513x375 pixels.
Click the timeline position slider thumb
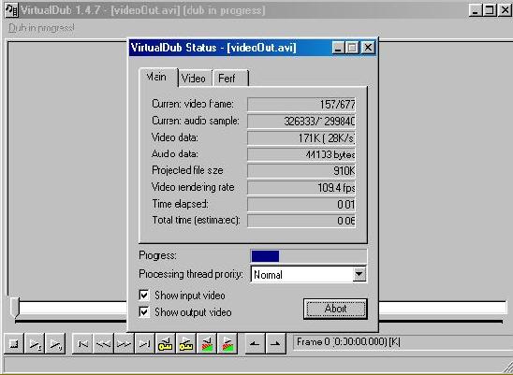click(15, 308)
